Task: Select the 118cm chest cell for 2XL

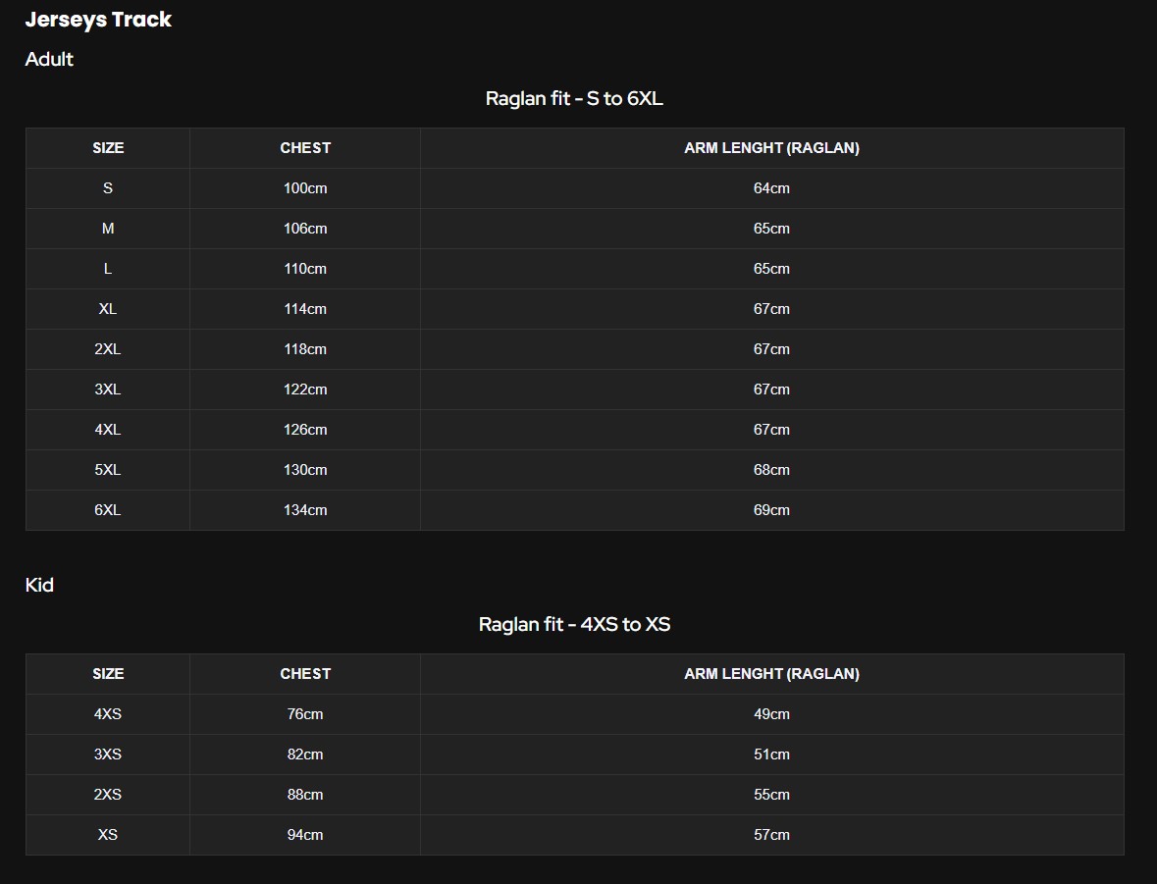Action: point(305,349)
